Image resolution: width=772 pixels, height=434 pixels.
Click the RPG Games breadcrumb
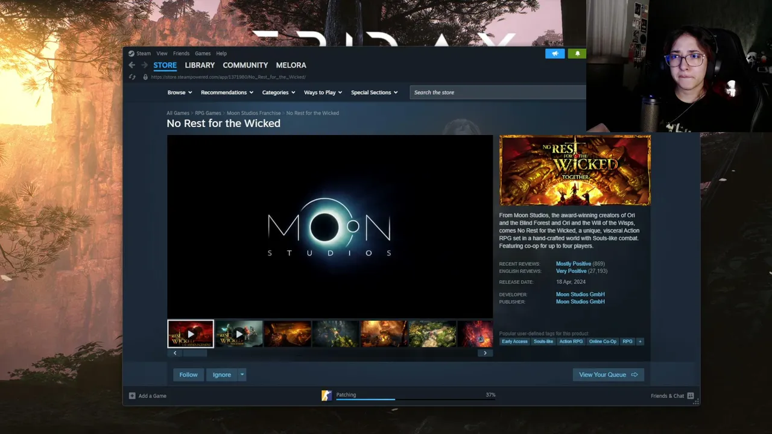(x=208, y=113)
